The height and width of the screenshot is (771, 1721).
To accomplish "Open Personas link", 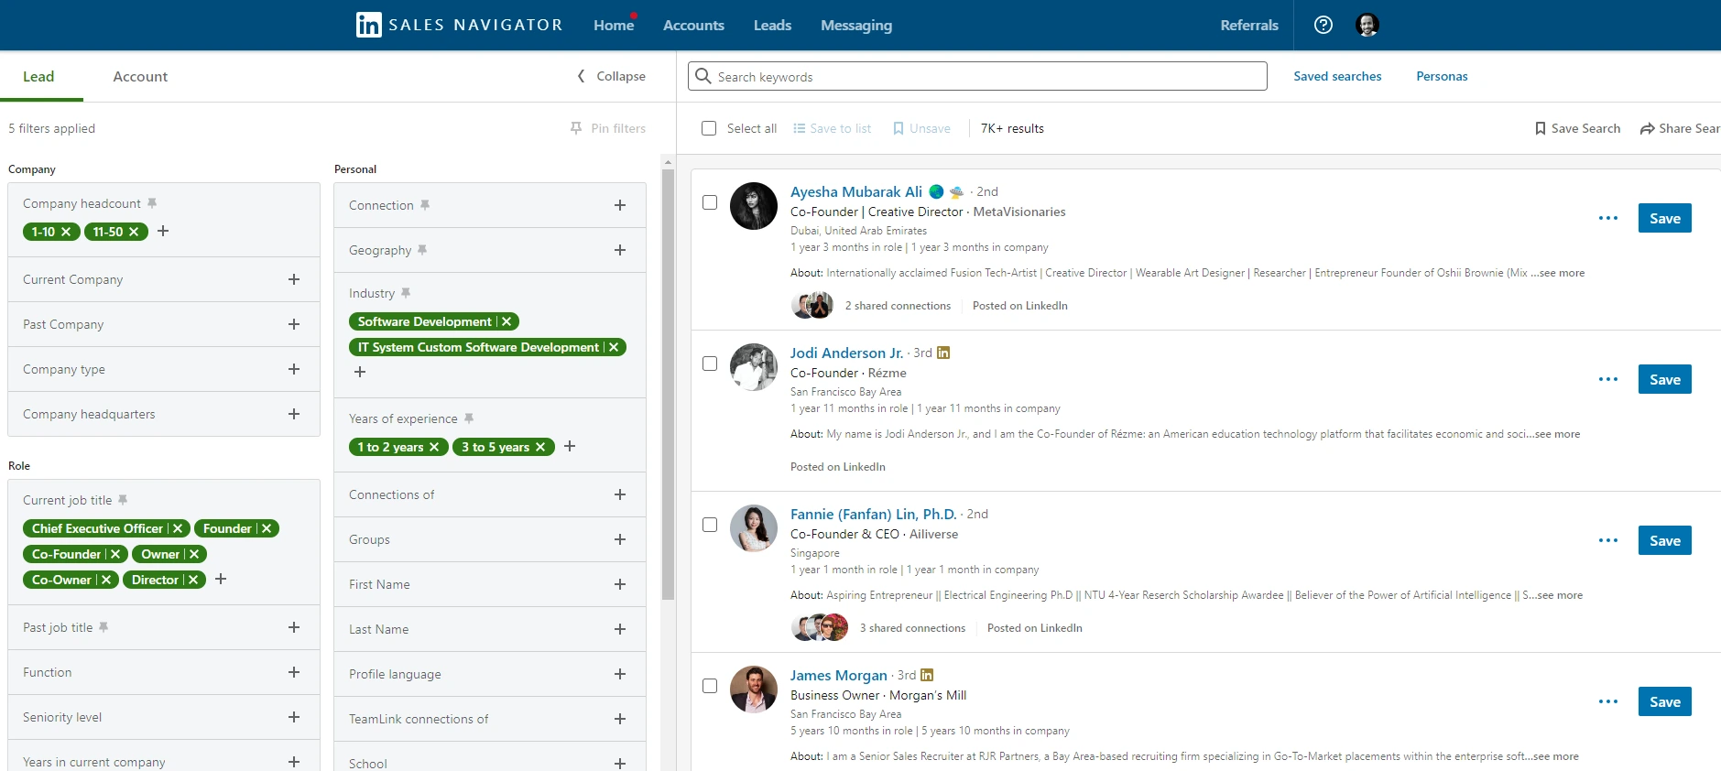I will coord(1442,76).
